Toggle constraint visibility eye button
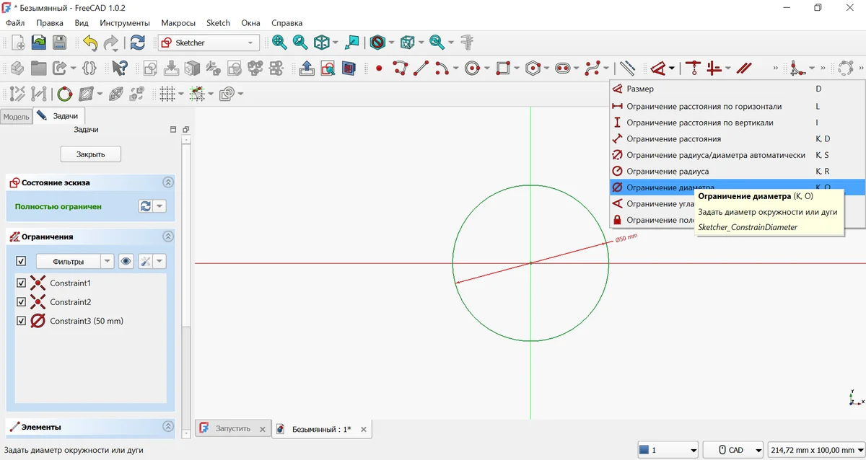This screenshot has height=460, width=866. [x=126, y=261]
